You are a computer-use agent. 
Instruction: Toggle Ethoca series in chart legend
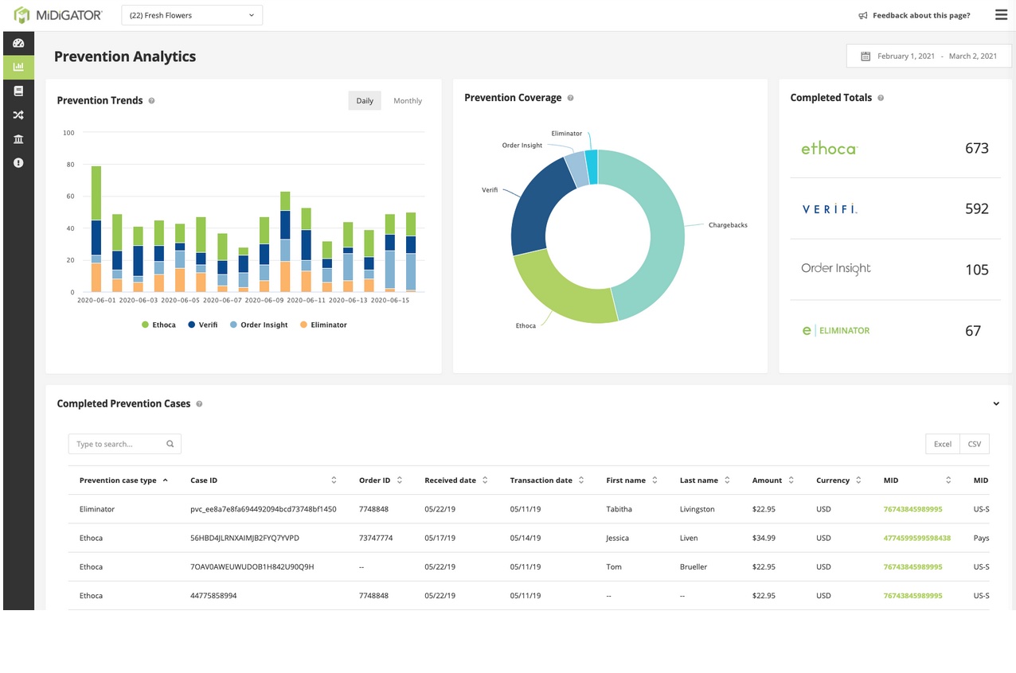pos(158,325)
